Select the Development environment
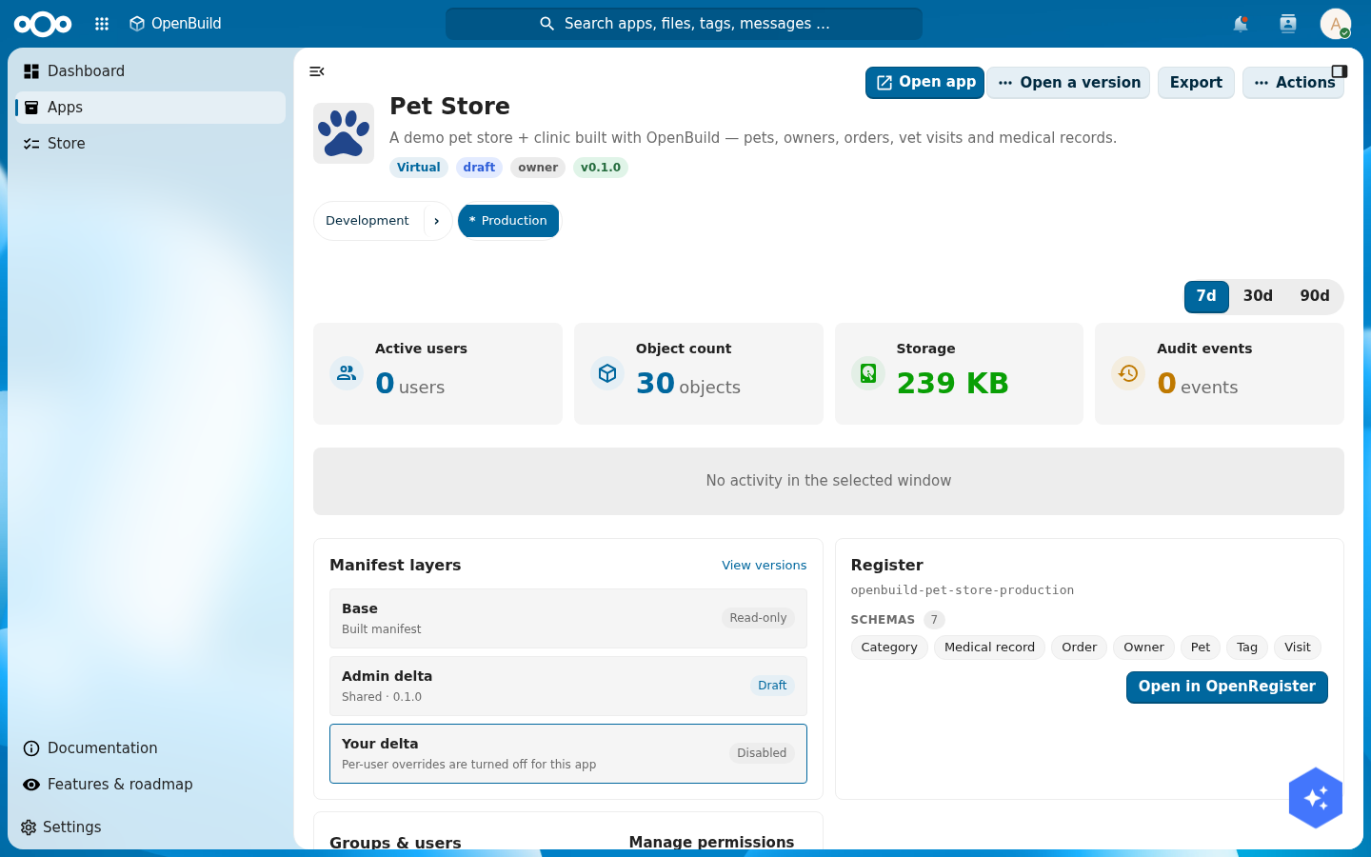1371x857 pixels. (x=368, y=221)
